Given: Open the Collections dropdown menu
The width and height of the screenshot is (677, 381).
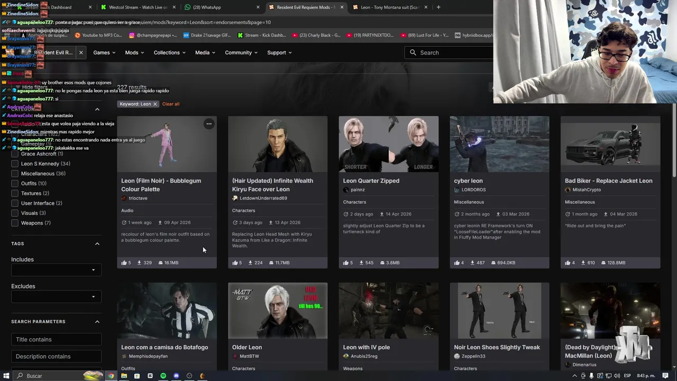Looking at the screenshot, I should [169, 52].
